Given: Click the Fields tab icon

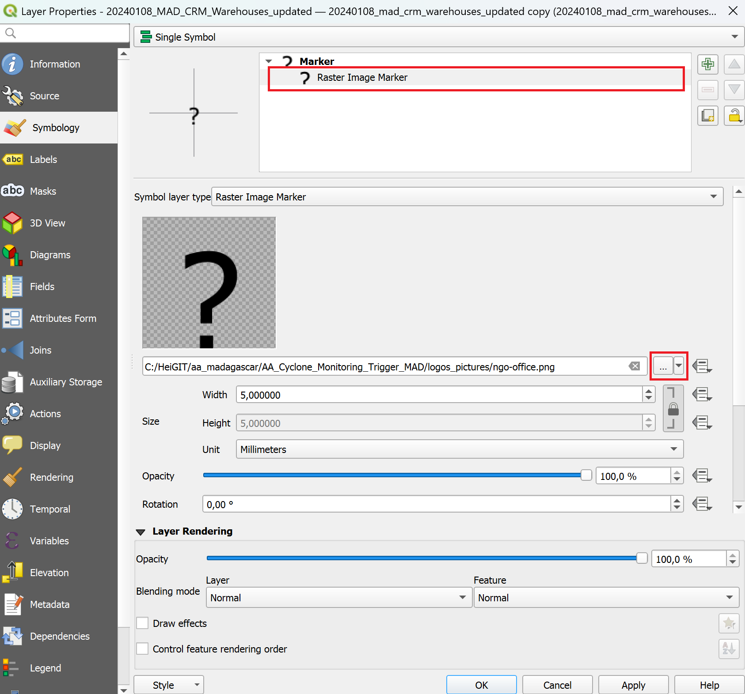Looking at the screenshot, I should click(12, 287).
